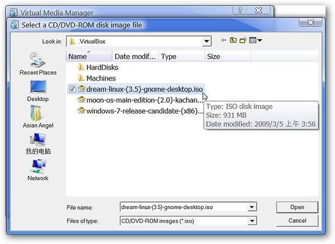Open Network in places sidebar
335x244 pixels.
pos(38,170)
